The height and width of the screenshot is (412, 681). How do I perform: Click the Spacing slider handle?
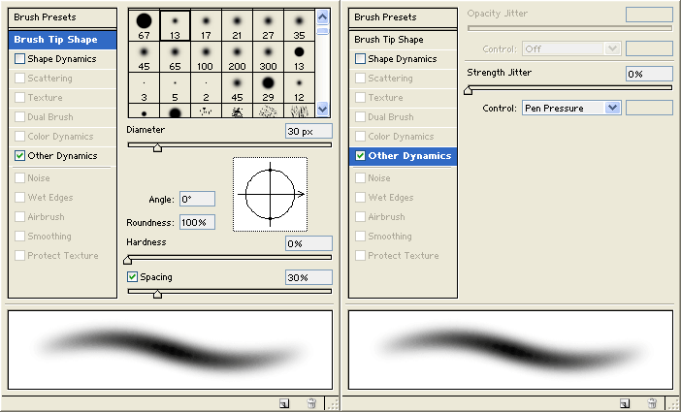(x=158, y=294)
